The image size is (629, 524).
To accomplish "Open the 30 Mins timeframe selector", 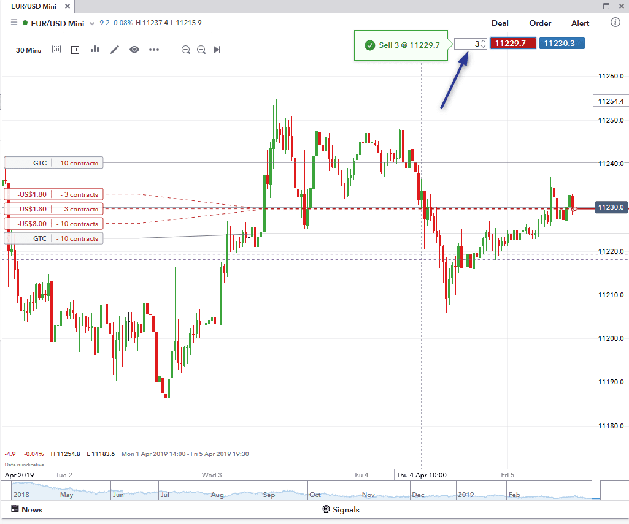I will point(28,50).
